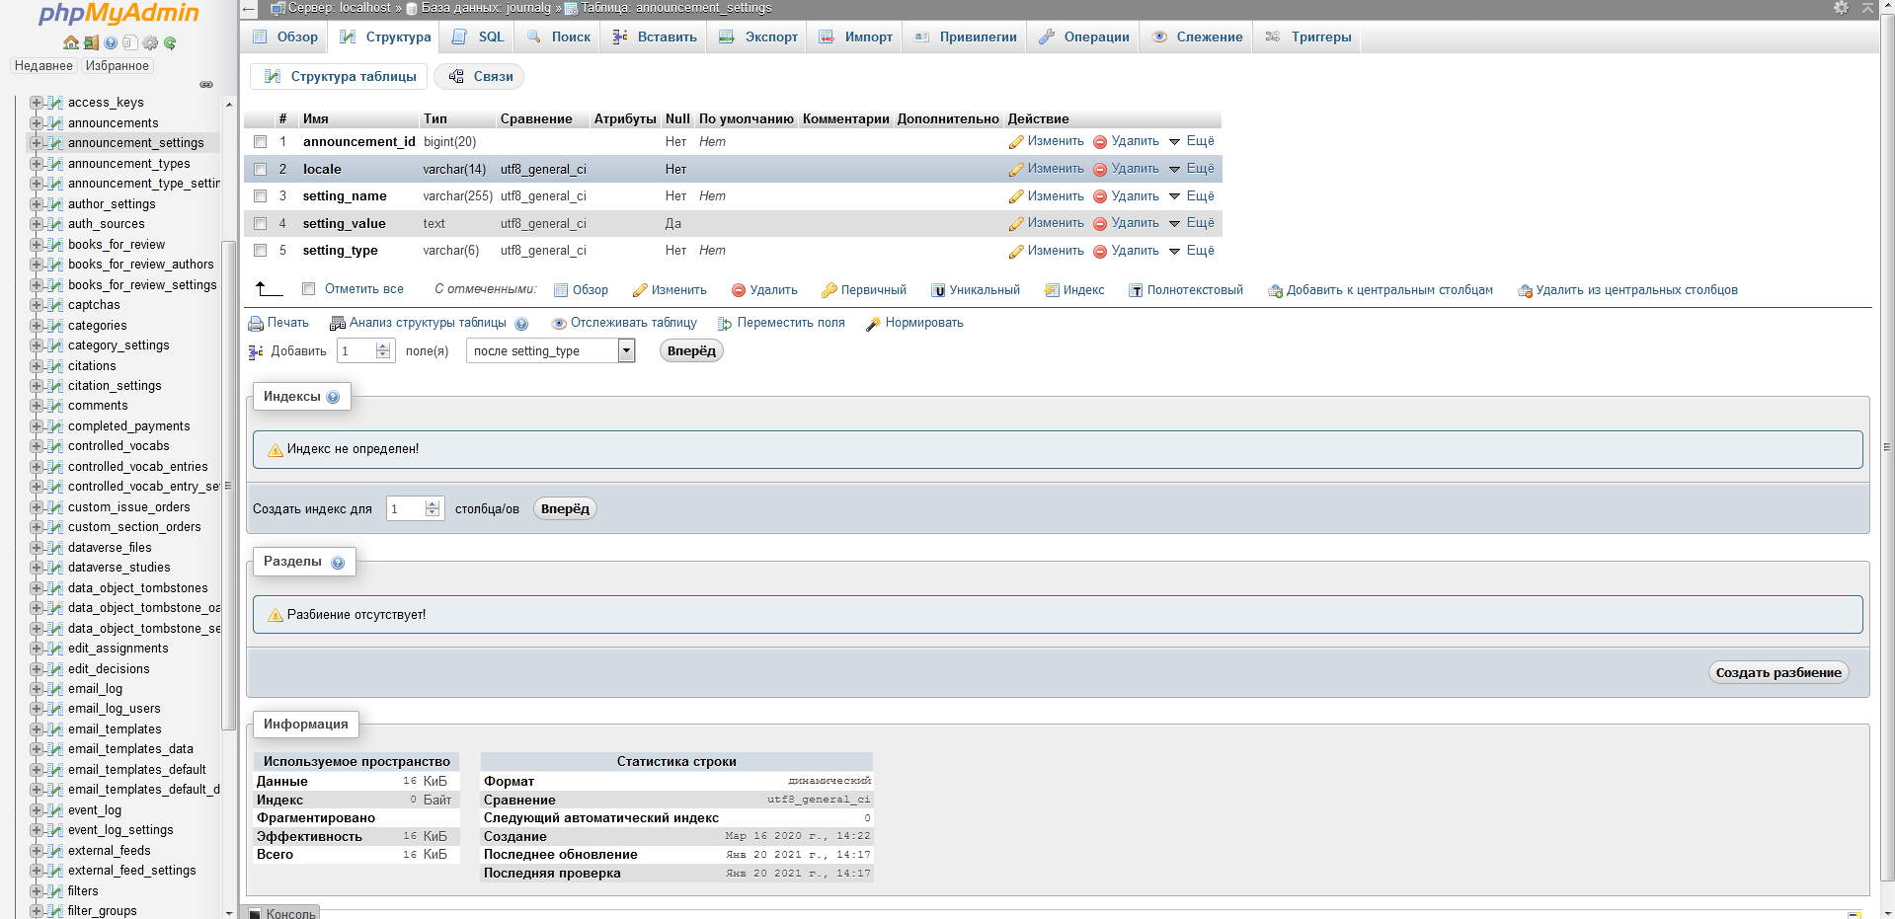Click red delete icon for locale column
Viewport: 1895px width, 919px height.
[x=1100, y=170]
